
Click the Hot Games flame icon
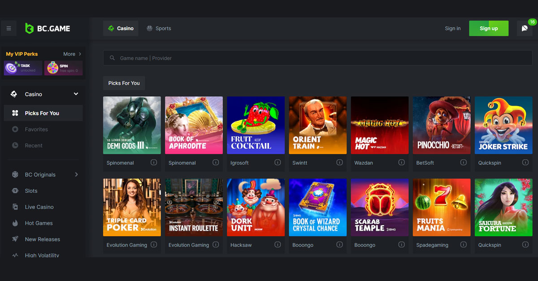point(15,223)
